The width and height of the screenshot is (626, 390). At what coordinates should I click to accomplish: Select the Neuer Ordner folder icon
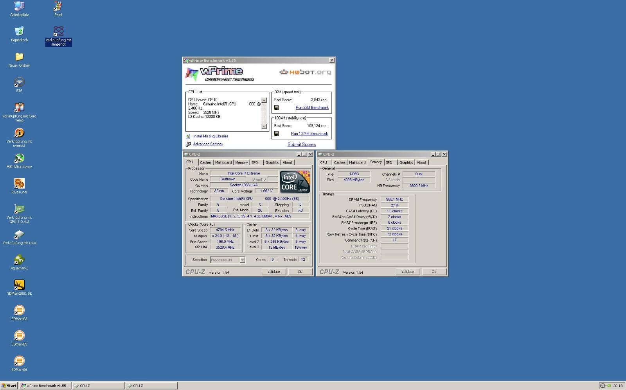(x=19, y=57)
